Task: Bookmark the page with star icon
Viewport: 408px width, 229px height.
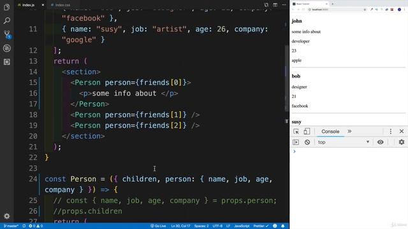Action: click(x=365, y=10)
